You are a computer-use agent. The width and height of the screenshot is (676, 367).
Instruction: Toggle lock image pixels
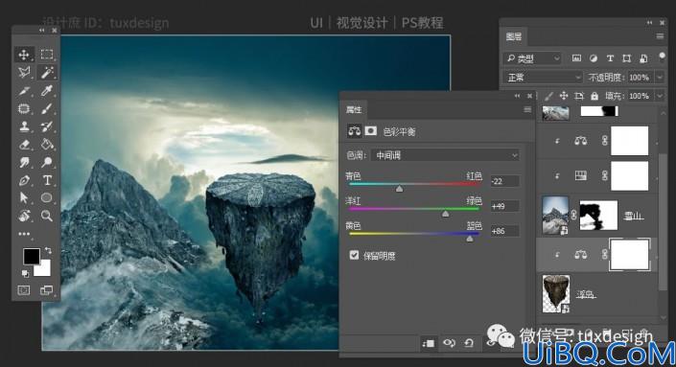[548, 96]
